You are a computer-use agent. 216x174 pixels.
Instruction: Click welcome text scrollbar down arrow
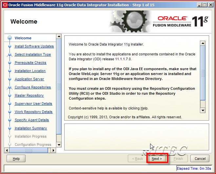(x=203, y=110)
